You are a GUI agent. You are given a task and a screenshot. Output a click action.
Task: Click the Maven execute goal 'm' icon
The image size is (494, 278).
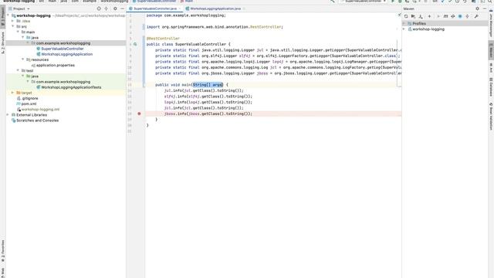[x=445, y=16]
